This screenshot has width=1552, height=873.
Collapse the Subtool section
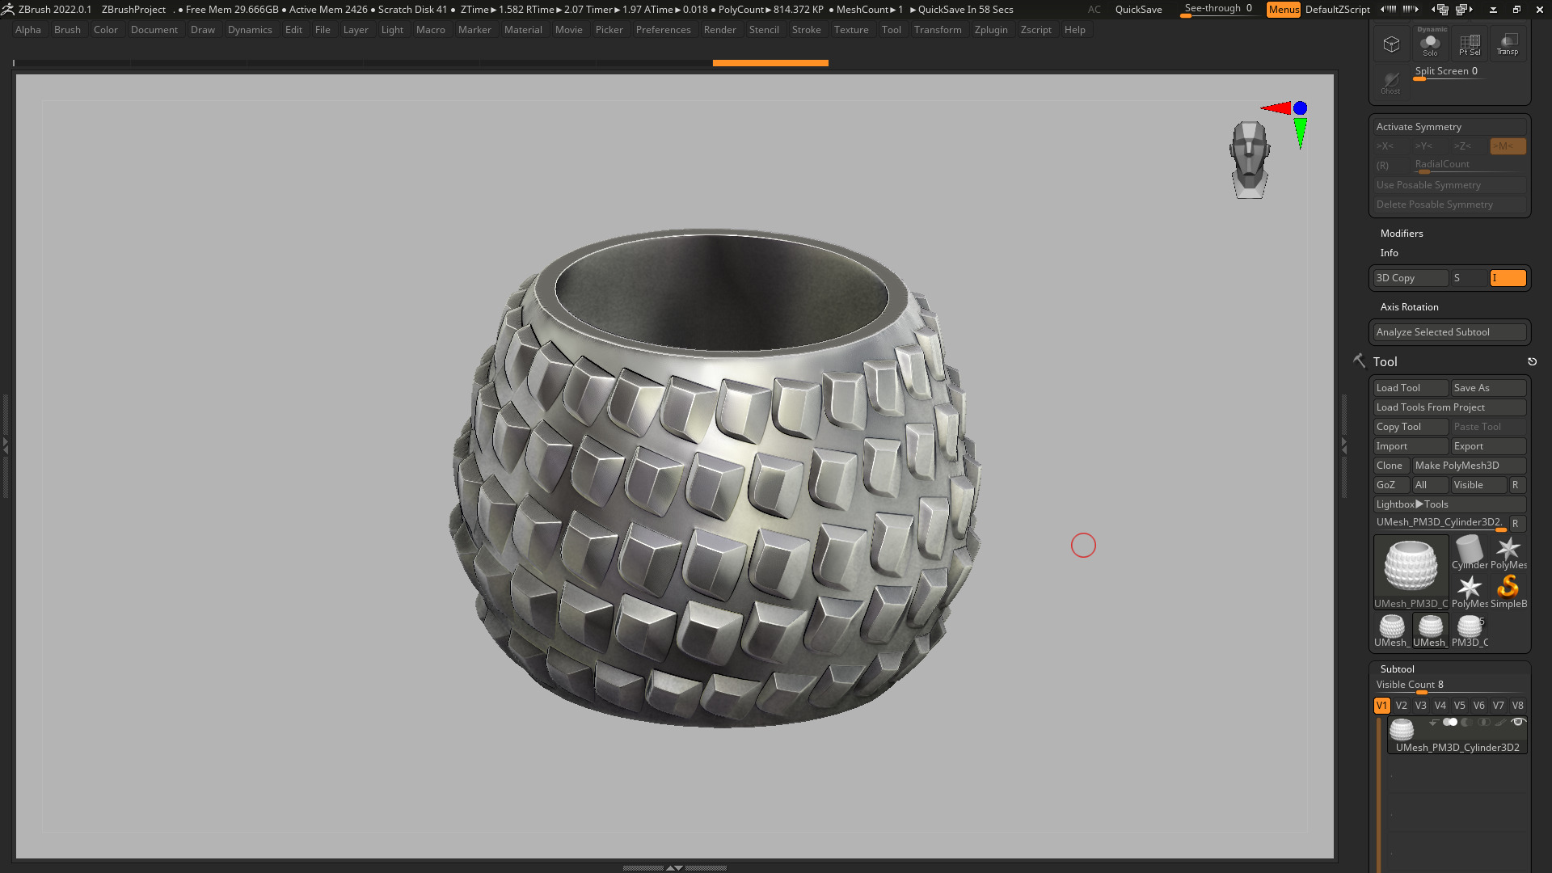tap(1398, 669)
